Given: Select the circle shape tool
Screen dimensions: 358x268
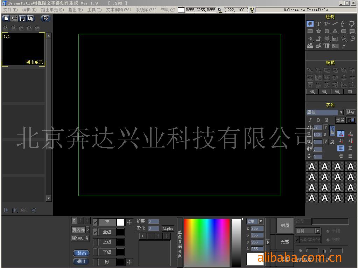Looking at the screenshot, I should 327,31.
